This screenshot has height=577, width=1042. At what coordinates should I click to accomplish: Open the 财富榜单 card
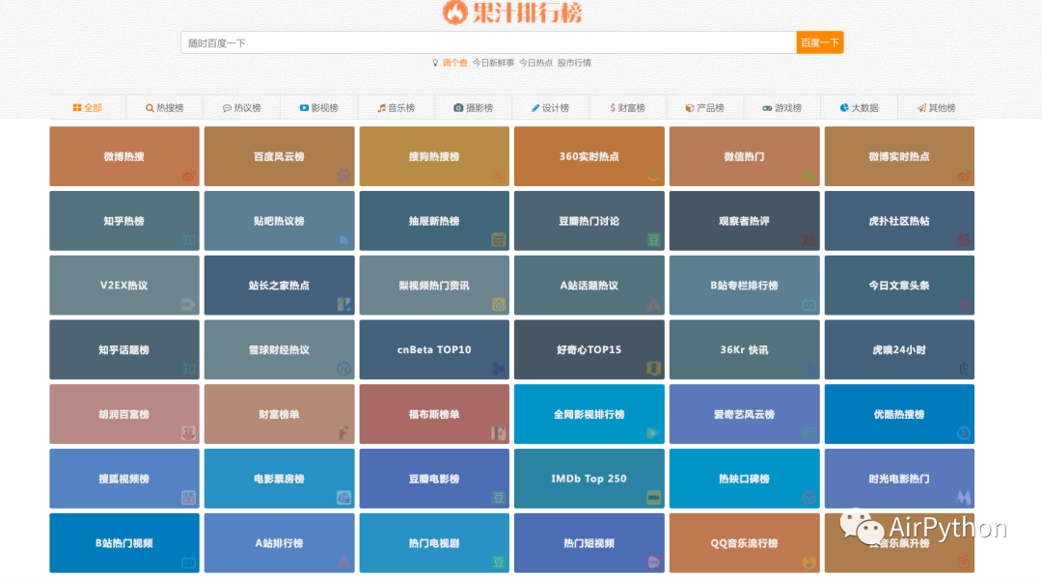click(x=279, y=414)
